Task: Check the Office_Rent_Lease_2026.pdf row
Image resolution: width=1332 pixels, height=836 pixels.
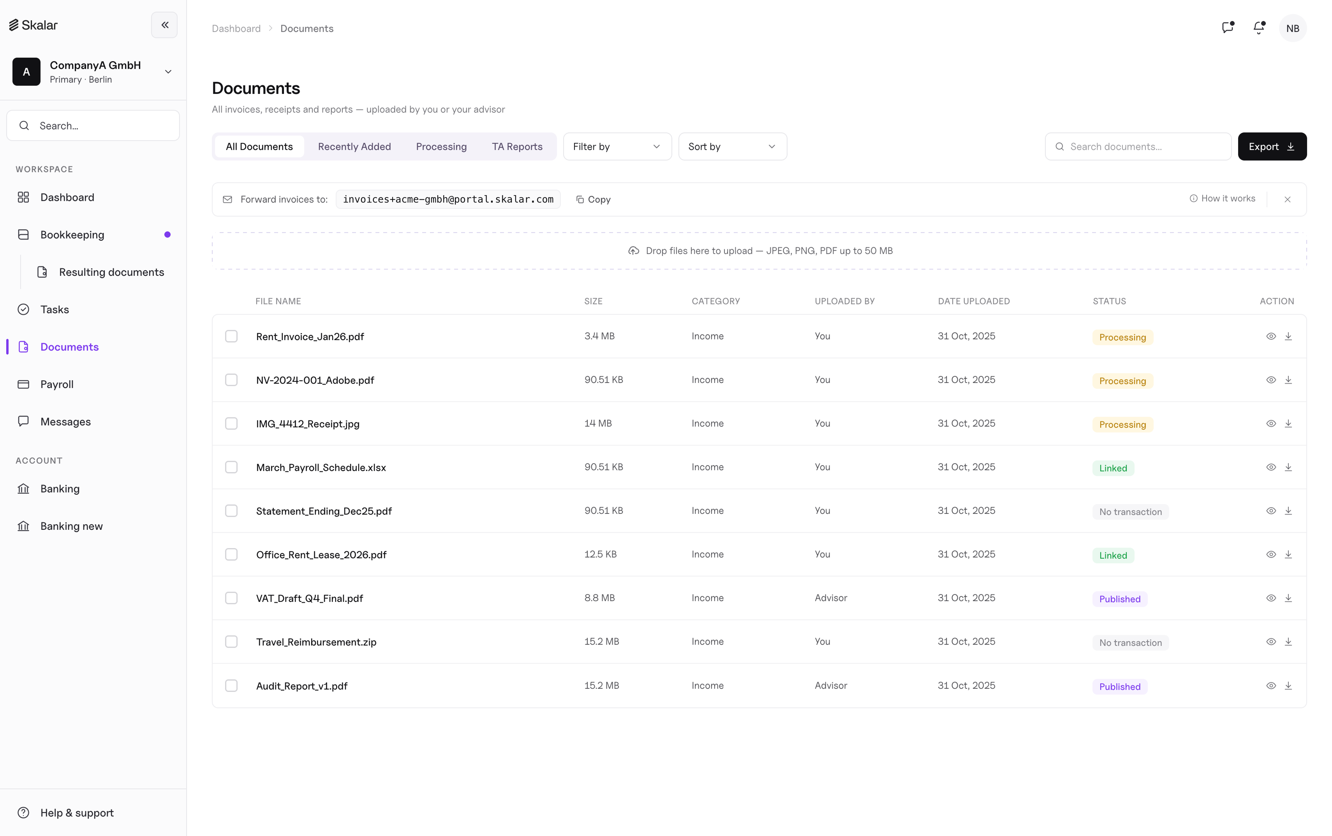Action: (231, 555)
